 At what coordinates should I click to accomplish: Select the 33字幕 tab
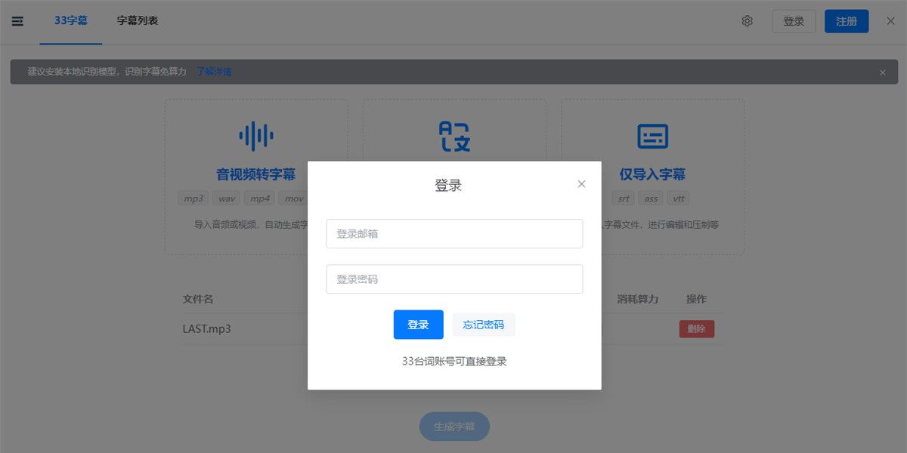[71, 21]
